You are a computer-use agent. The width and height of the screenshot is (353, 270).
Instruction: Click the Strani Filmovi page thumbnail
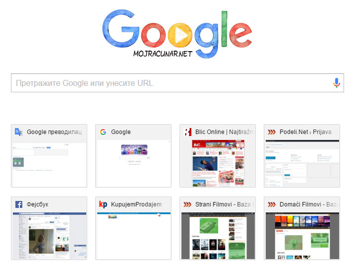coord(218,236)
